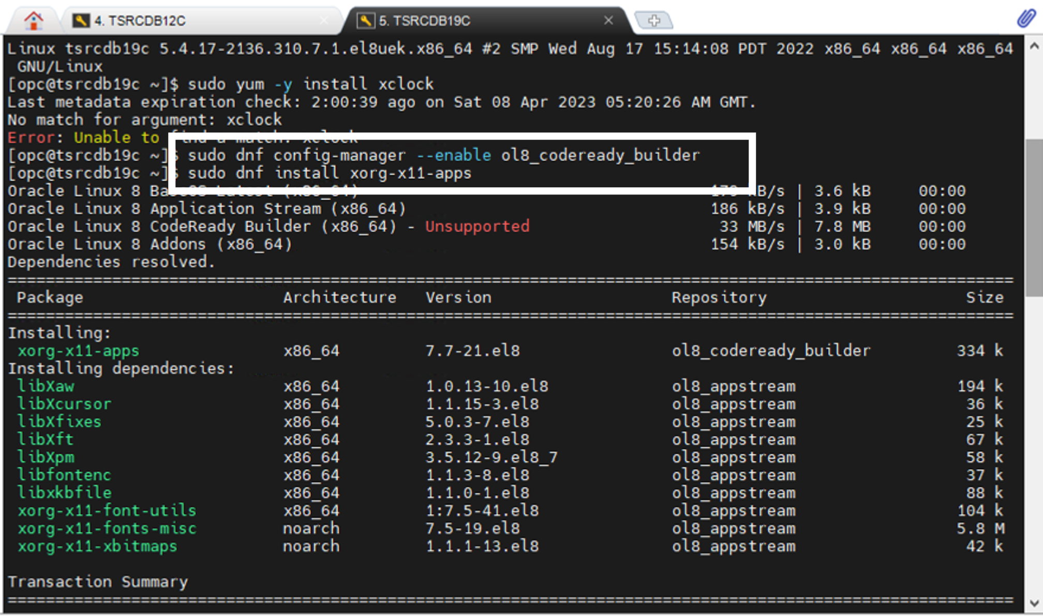This screenshot has height=616, width=1043.
Task: Click the libXpm package name
Action: (46, 457)
